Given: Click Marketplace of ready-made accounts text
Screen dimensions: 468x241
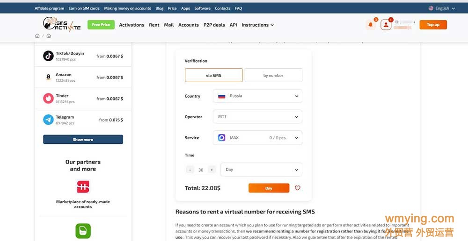Looking at the screenshot, I should [x=83, y=204].
